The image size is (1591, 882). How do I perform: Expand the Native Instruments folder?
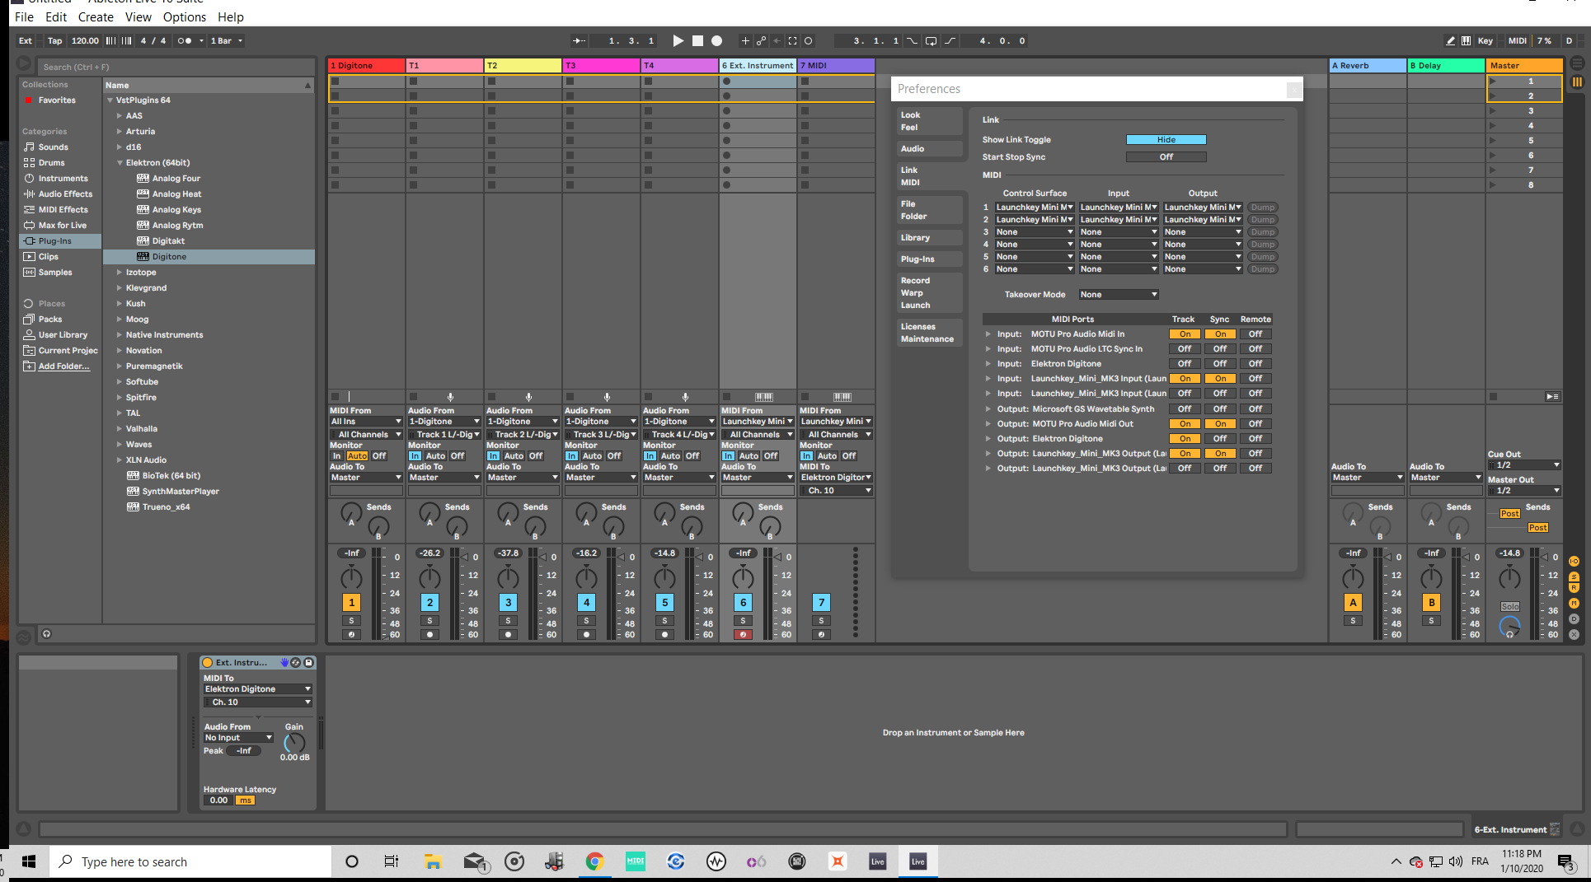120,335
